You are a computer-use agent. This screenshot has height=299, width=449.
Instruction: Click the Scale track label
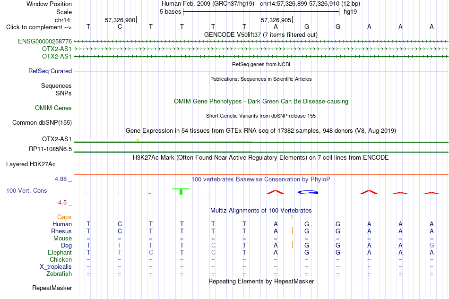pyautogui.click(x=64, y=12)
